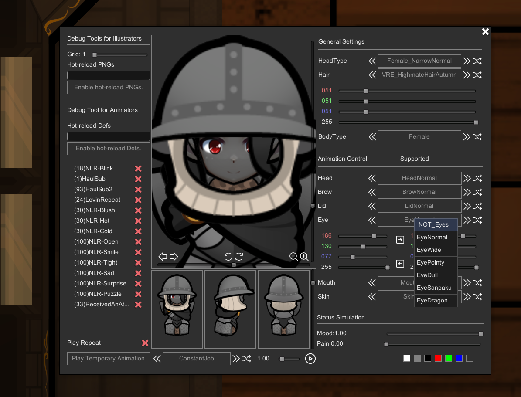
Task: Shuffle the BodyType setting
Action: pos(477,137)
